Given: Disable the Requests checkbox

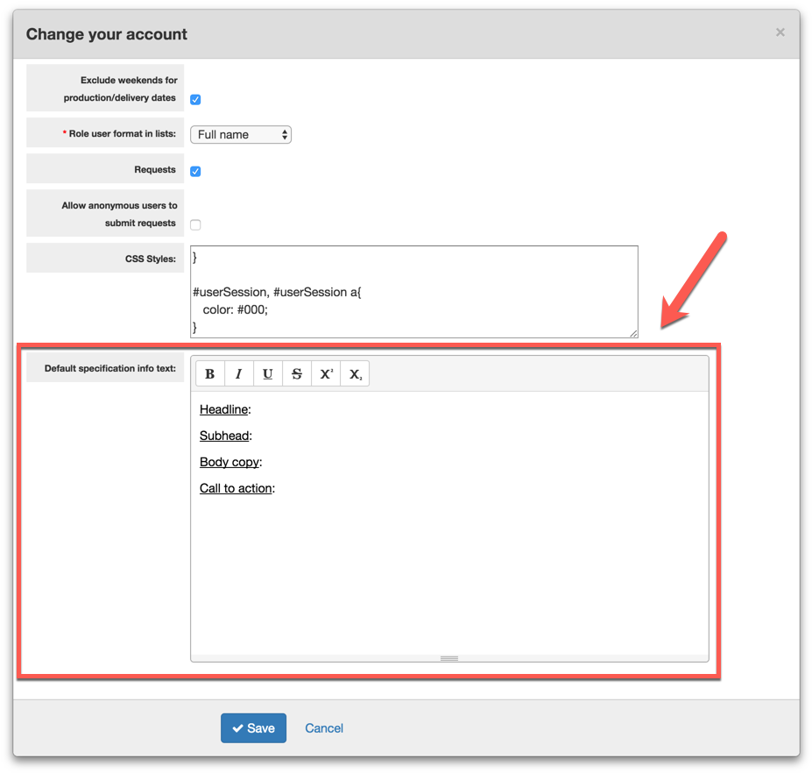Looking at the screenshot, I should (x=195, y=172).
